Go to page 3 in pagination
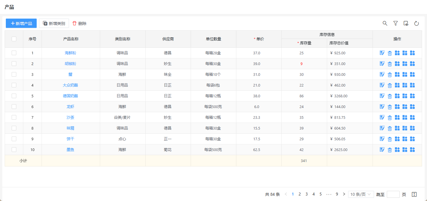Image resolution: width=427 pixels, height=201 pixels. (x=306, y=194)
